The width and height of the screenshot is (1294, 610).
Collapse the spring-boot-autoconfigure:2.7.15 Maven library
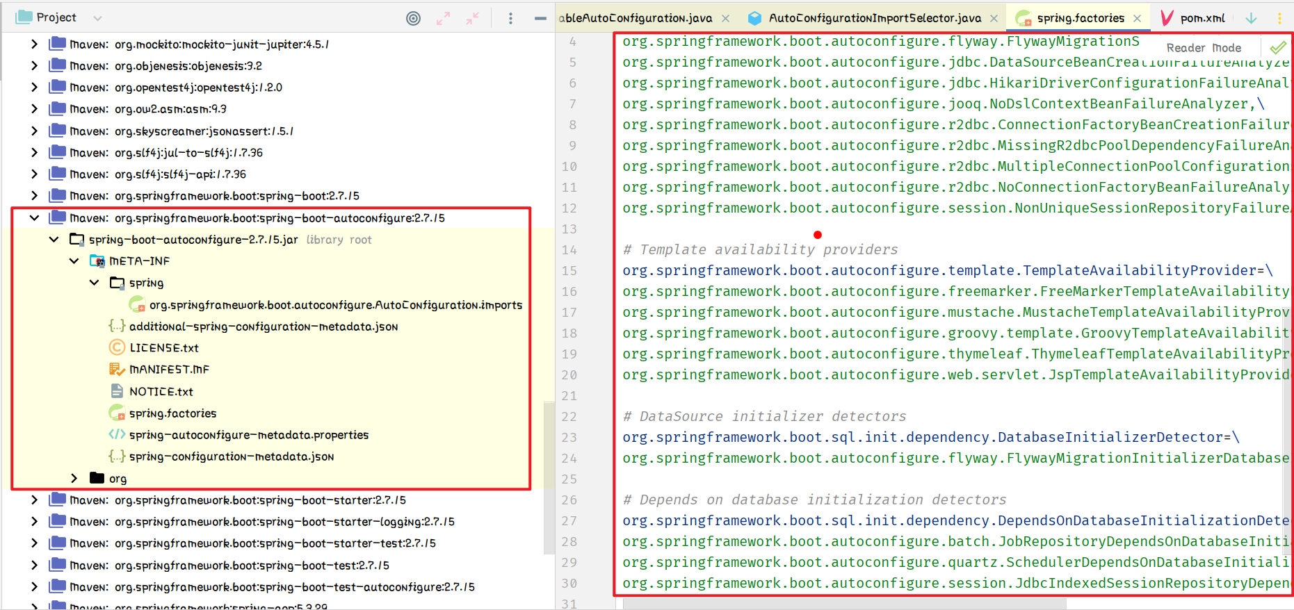point(34,218)
